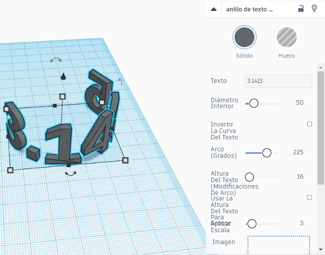The height and width of the screenshot is (255, 325).
Task: Click the Hueco label
Action: coord(286,56)
